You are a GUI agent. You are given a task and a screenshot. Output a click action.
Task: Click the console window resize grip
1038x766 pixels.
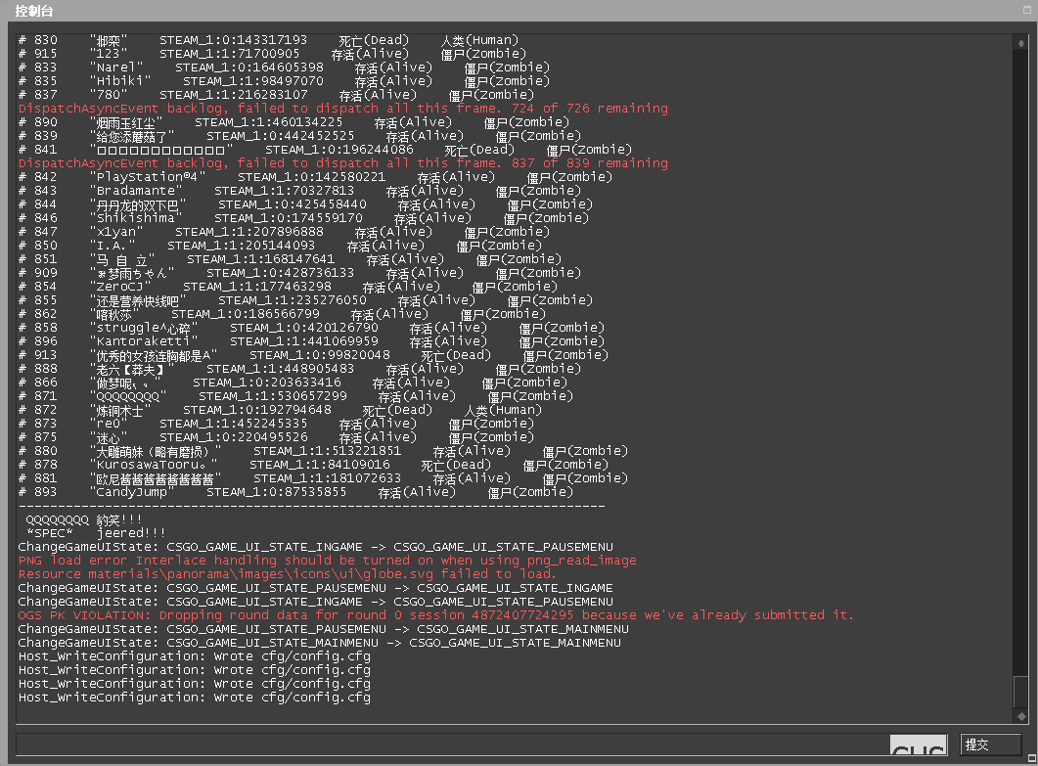coord(1031,759)
